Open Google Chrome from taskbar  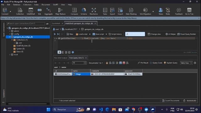pyautogui.click(x=133, y=110)
